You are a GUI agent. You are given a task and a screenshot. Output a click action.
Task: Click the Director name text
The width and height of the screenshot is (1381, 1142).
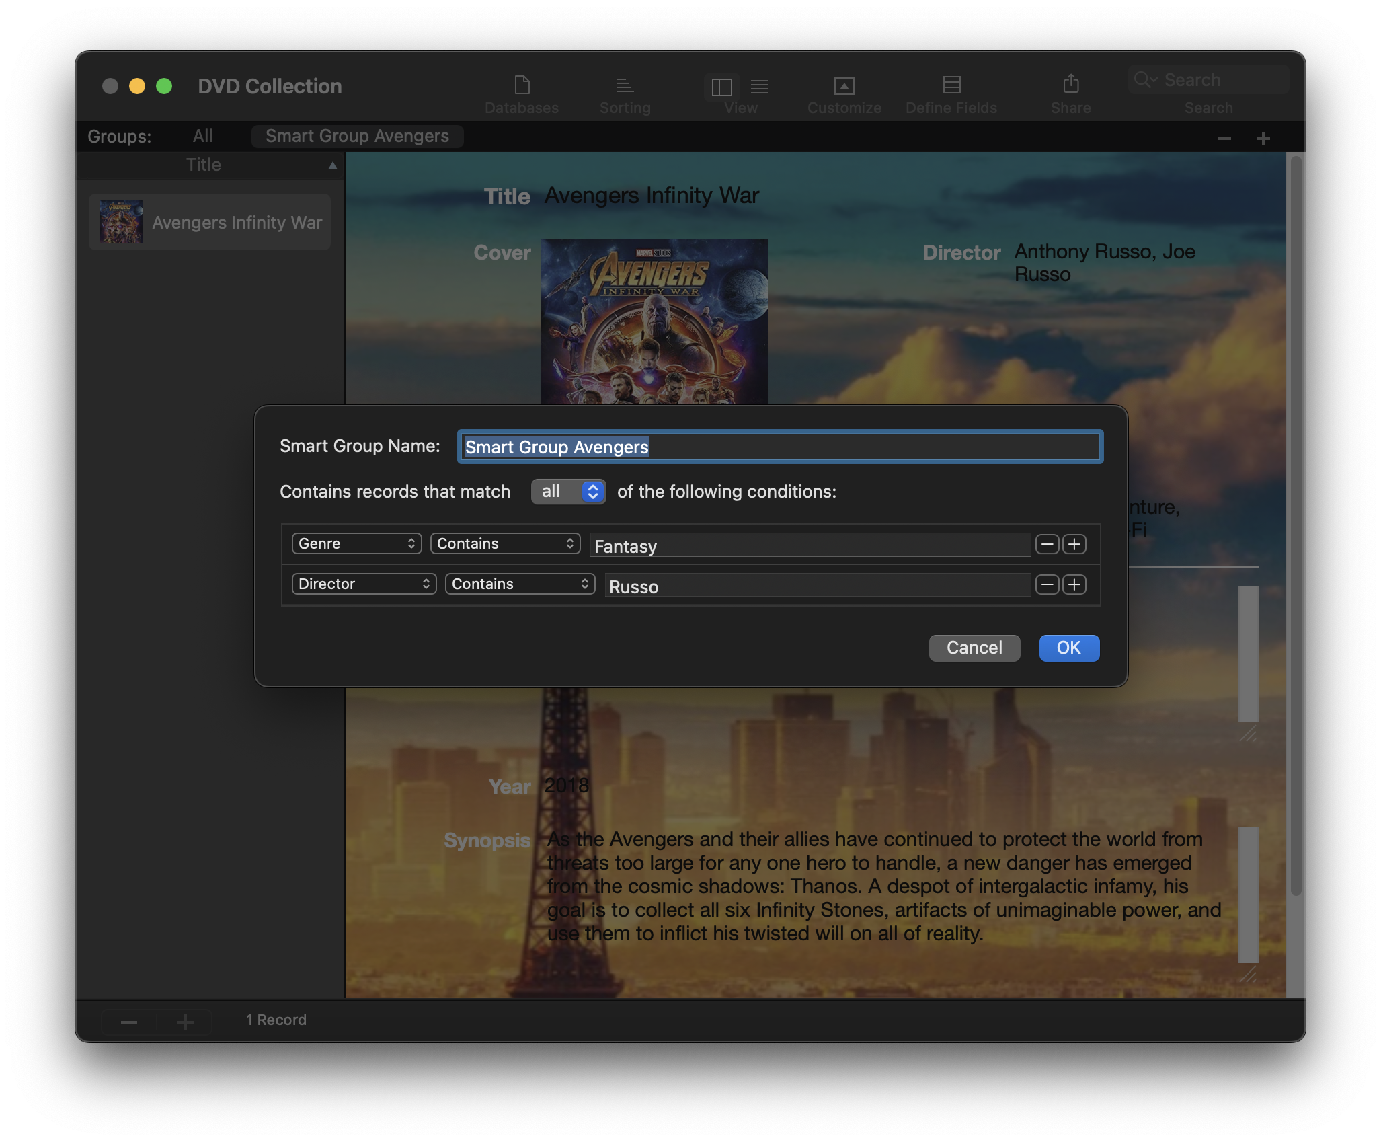[x=1104, y=263]
